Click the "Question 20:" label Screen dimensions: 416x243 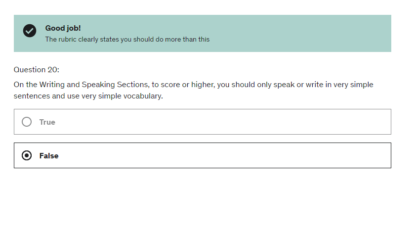click(37, 69)
